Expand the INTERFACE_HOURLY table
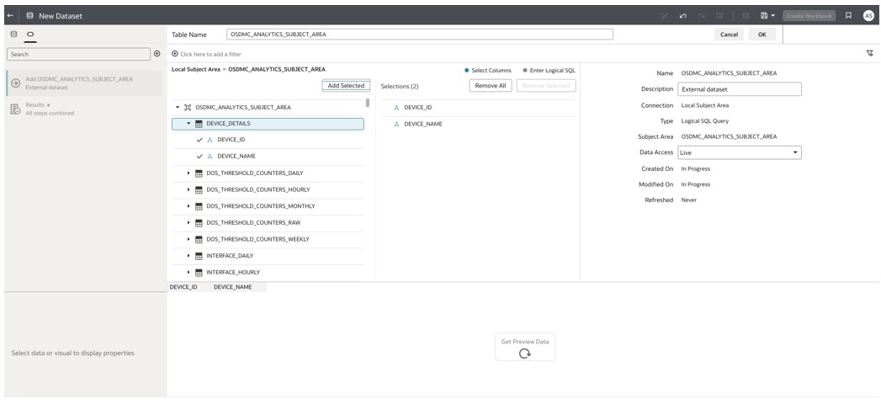Viewport: 881px width, 404px height. (188, 273)
